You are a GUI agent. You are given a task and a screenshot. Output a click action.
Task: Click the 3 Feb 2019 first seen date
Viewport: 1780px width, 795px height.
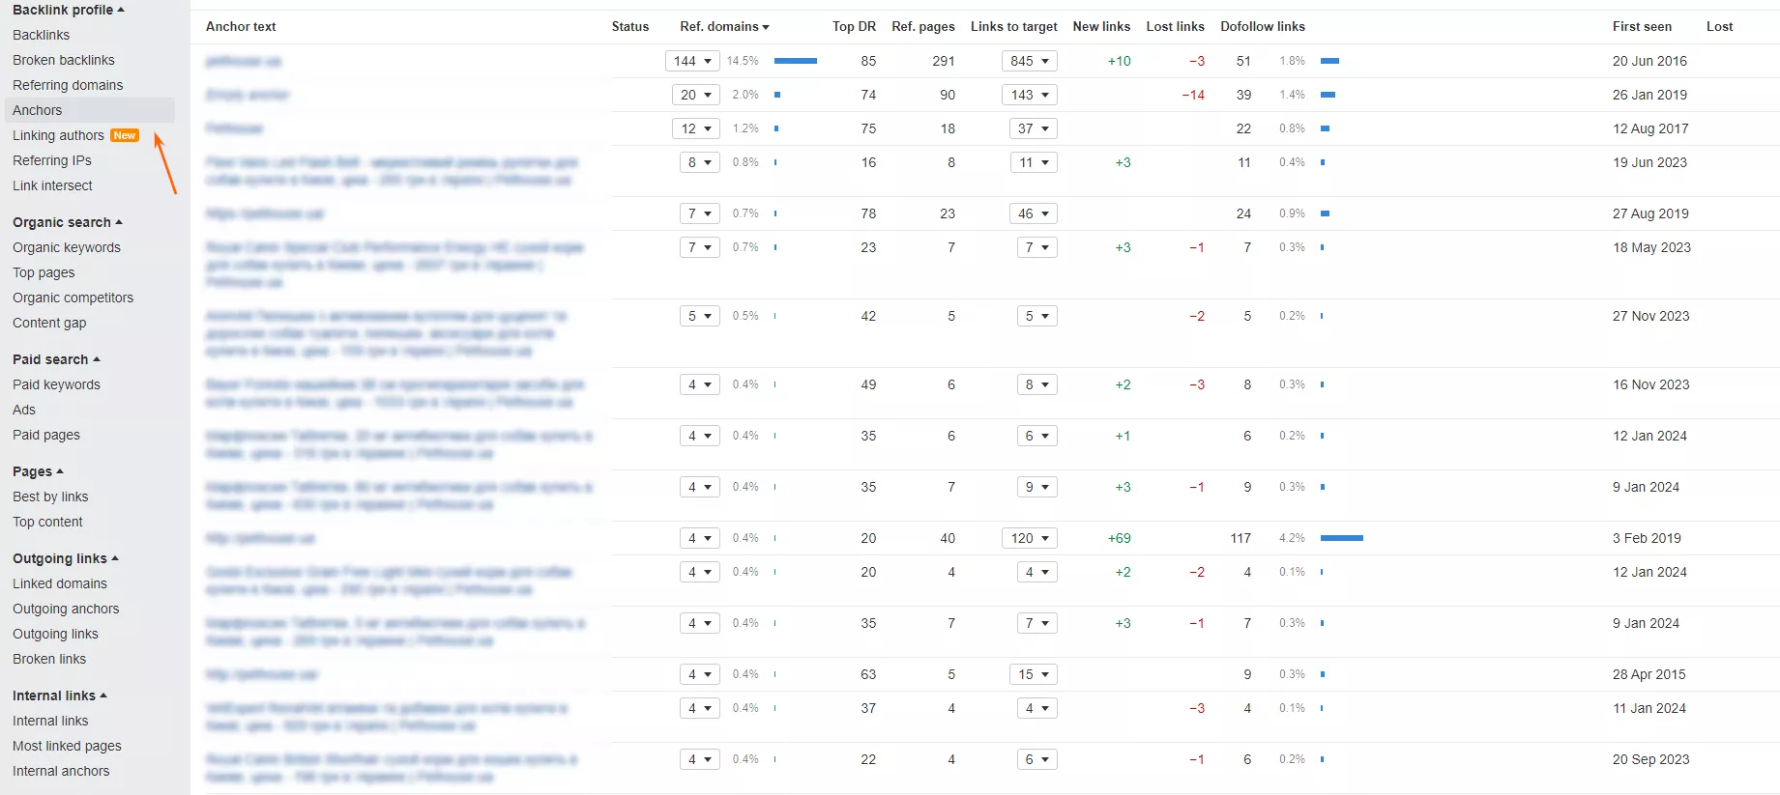point(1647,538)
